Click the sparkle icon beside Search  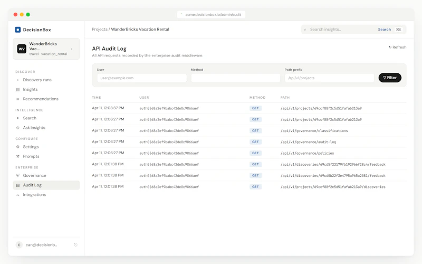coord(18,118)
